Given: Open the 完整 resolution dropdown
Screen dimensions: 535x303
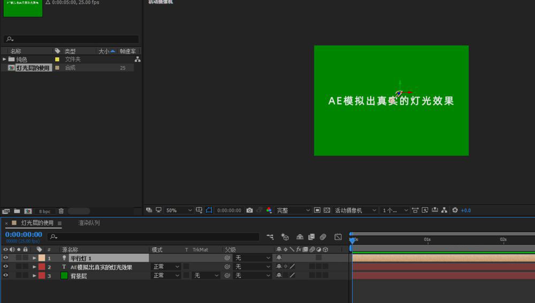Looking at the screenshot, I should (x=293, y=211).
